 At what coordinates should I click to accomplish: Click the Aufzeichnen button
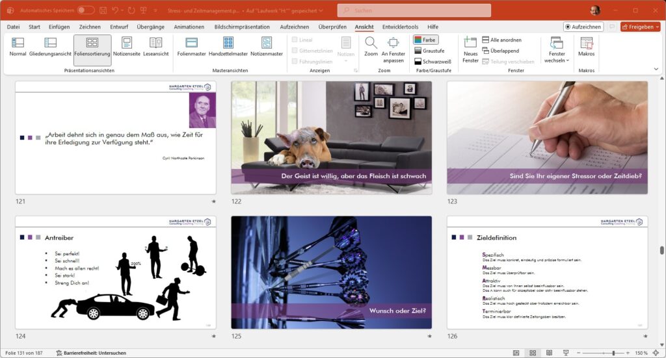pos(583,27)
